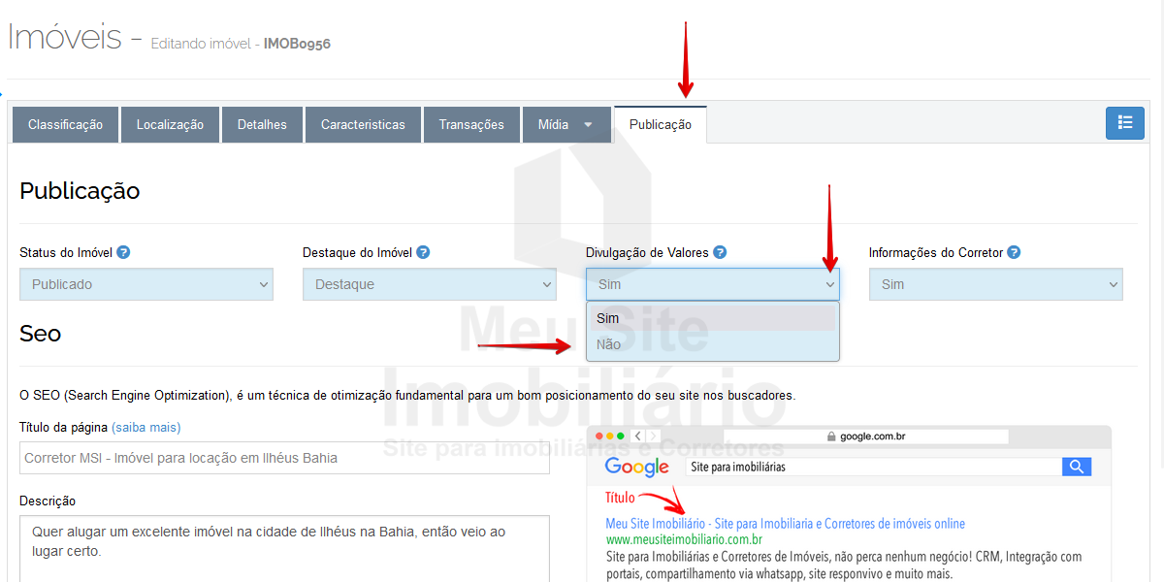Select the Caracteristicas tab

pyautogui.click(x=363, y=124)
